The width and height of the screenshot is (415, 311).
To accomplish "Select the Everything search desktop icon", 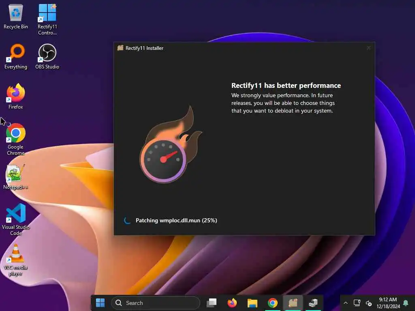I will 16,57.
